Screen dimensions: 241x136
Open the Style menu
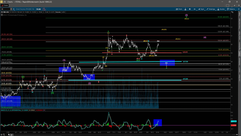point(201,9)
